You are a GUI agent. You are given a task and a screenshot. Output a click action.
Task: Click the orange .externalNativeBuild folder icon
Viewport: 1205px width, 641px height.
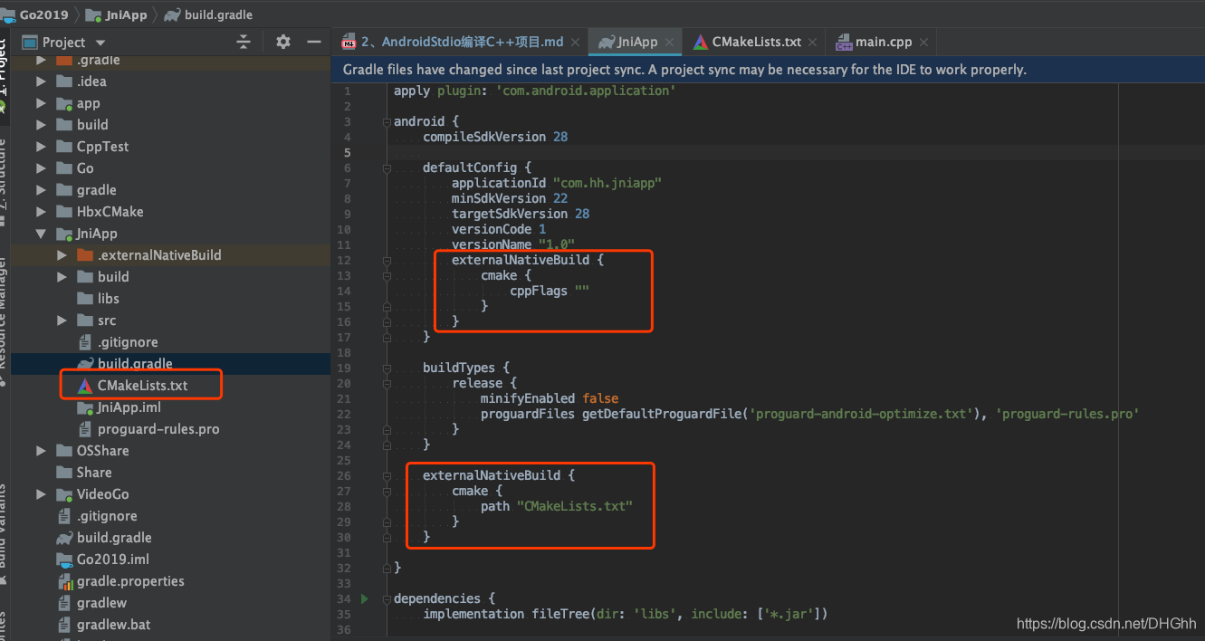(85, 255)
